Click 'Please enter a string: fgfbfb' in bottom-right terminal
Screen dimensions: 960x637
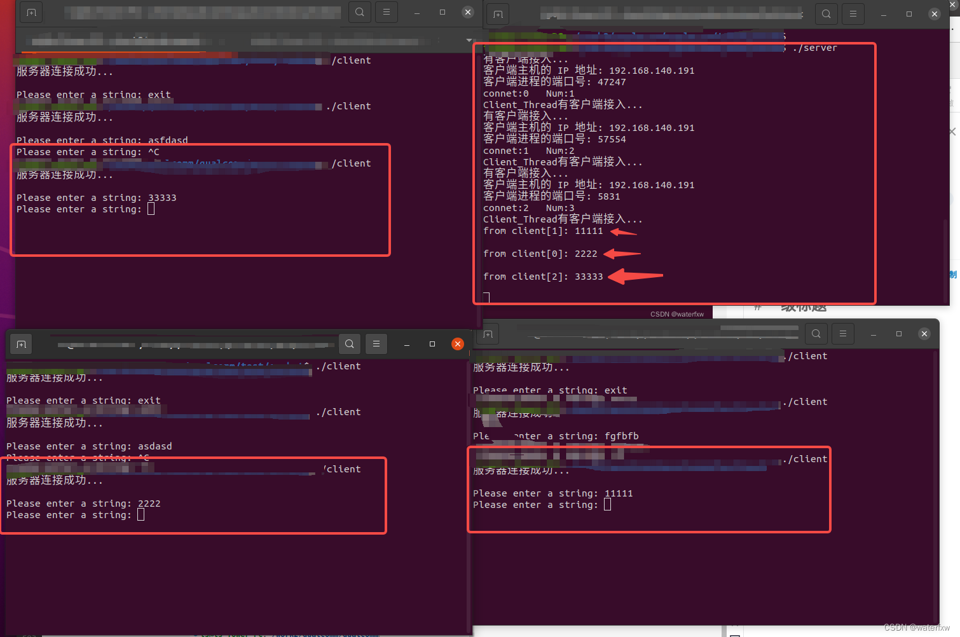pyautogui.click(x=556, y=436)
